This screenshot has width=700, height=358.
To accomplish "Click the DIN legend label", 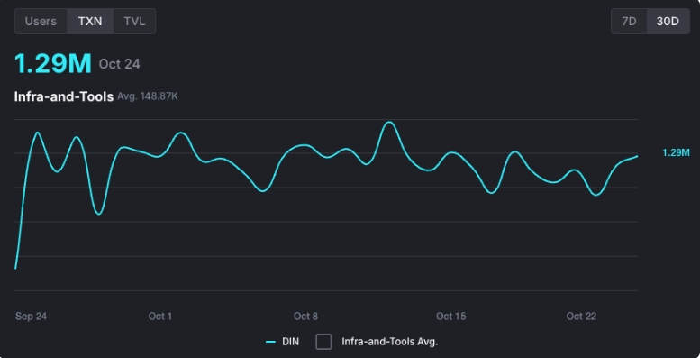I will (291, 342).
